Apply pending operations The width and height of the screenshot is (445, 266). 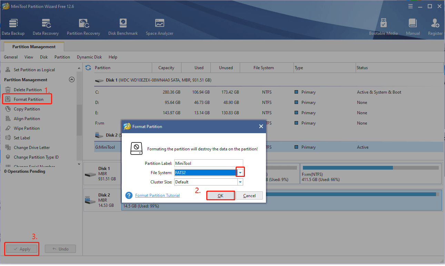(x=21, y=249)
